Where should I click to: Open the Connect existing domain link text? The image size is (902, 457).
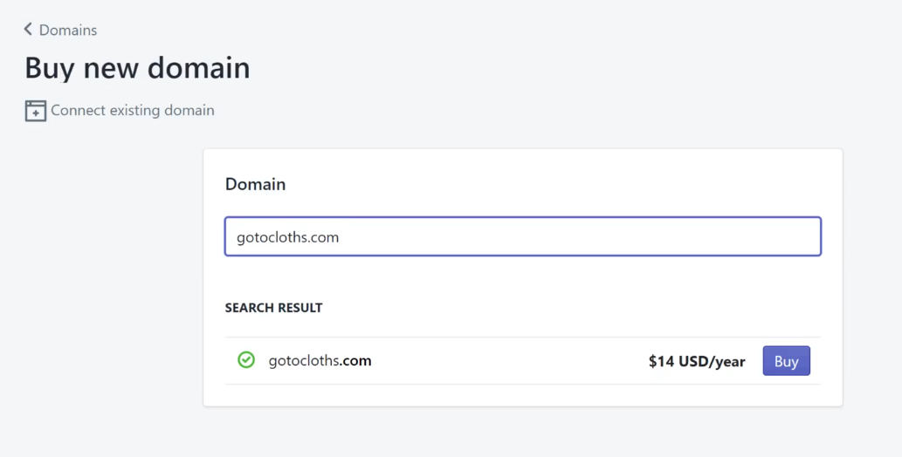[x=132, y=111]
